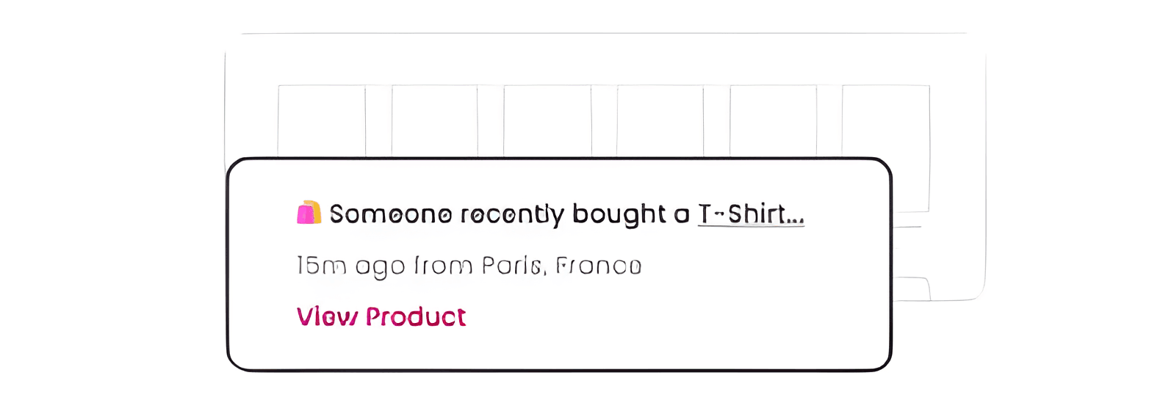Click the blank area right of View Product
The image size is (1149, 414).
(661, 316)
